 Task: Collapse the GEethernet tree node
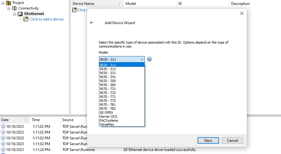pyautogui.click(x=15, y=14)
